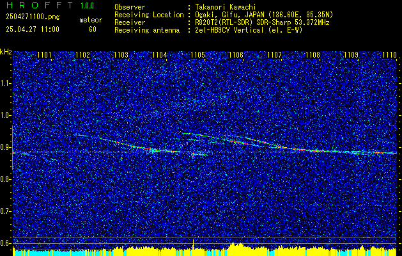Click the observer name Takanori Kawachi

pos(224,7)
